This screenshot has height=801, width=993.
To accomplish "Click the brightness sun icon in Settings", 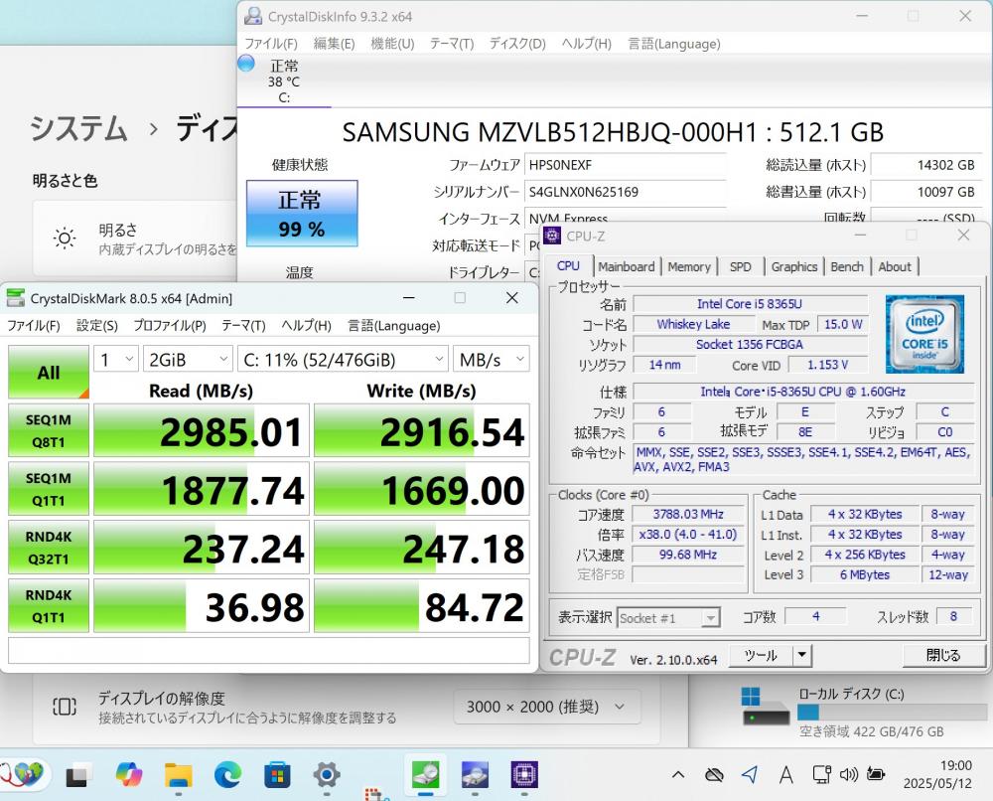I will [65, 239].
